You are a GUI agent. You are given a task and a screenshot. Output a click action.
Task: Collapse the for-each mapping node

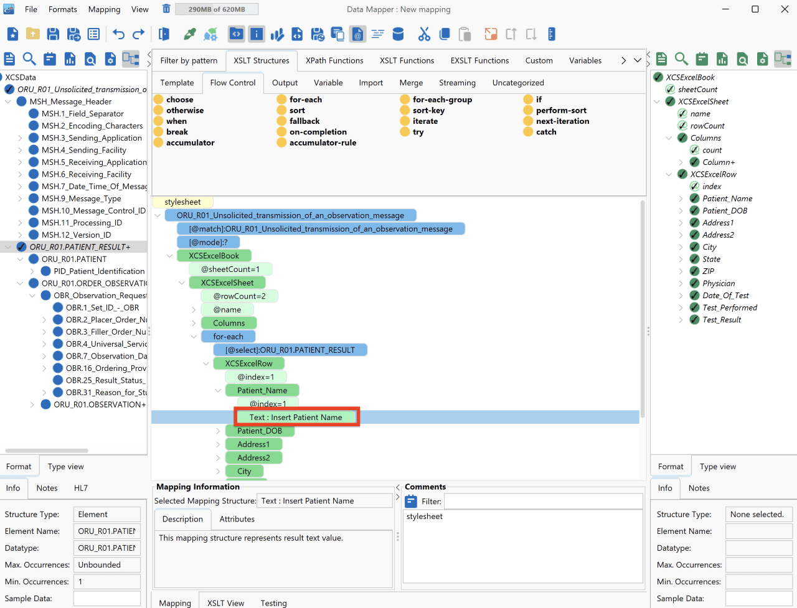tap(194, 337)
